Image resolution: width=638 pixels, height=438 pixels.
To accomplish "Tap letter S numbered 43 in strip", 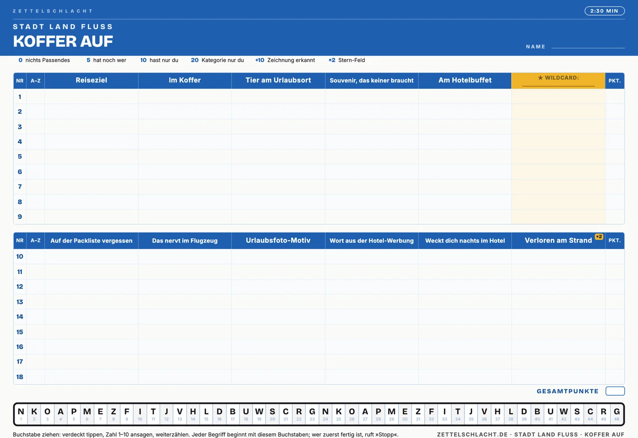I will (x=577, y=414).
